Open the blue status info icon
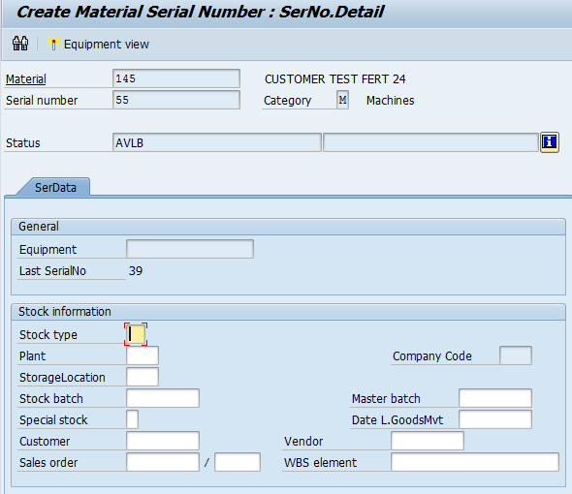Viewport: 572px width, 494px height. (x=550, y=141)
